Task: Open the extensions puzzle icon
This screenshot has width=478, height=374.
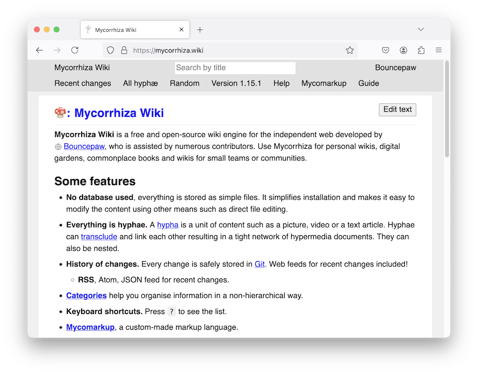Action: [x=421, y=50]
